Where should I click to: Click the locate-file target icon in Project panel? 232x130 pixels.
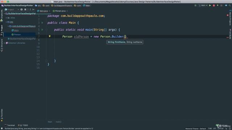tap(21, 9)
